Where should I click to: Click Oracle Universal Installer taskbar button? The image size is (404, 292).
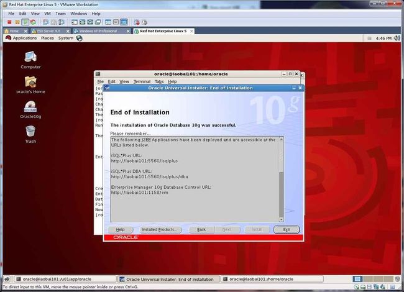click(x=169, y=279)
